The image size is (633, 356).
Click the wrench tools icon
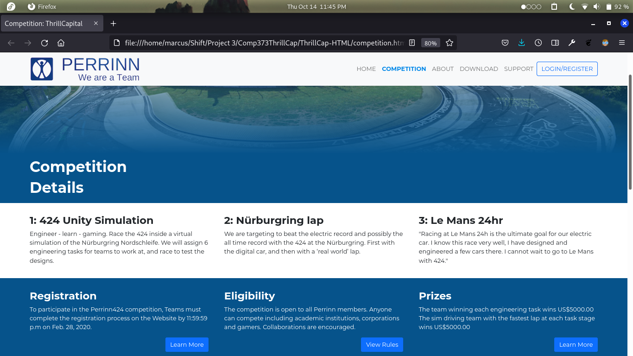coord(571,43)
